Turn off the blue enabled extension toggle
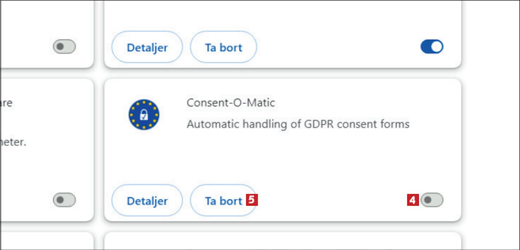The height and width of the screenshot is (250, 520). (432, 47)
